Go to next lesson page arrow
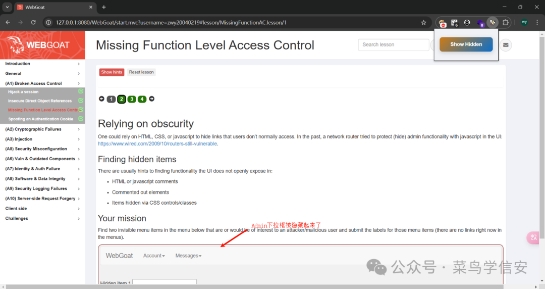The width and height of the screenshot is (545, 289). [151, 99]
